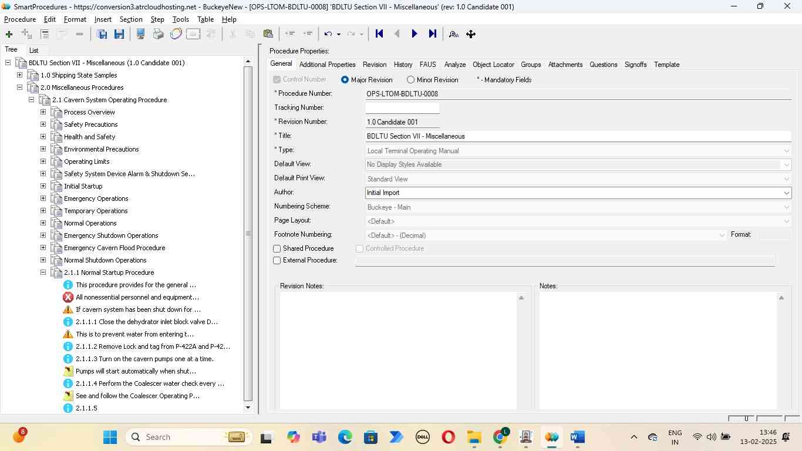This screenshot has height=451, width=802.
Task: Open the undo history dropdown arrow
Action: [x=339, y=34]
